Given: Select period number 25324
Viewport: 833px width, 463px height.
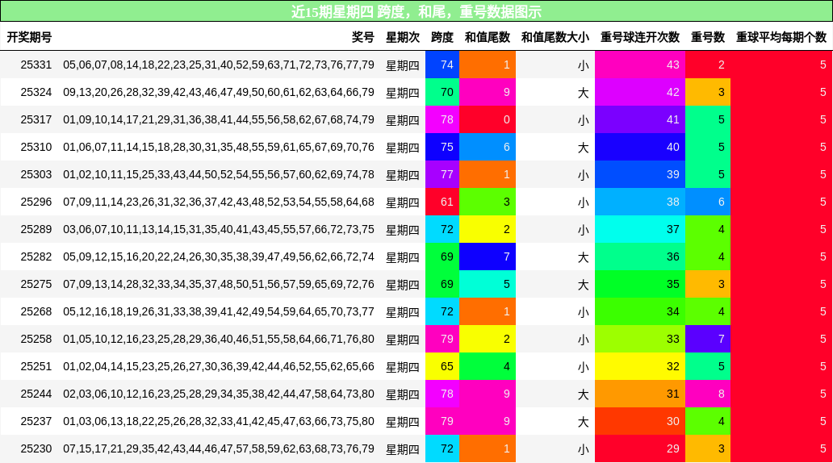Looking at the screenshot, I should tap(36, 93).
